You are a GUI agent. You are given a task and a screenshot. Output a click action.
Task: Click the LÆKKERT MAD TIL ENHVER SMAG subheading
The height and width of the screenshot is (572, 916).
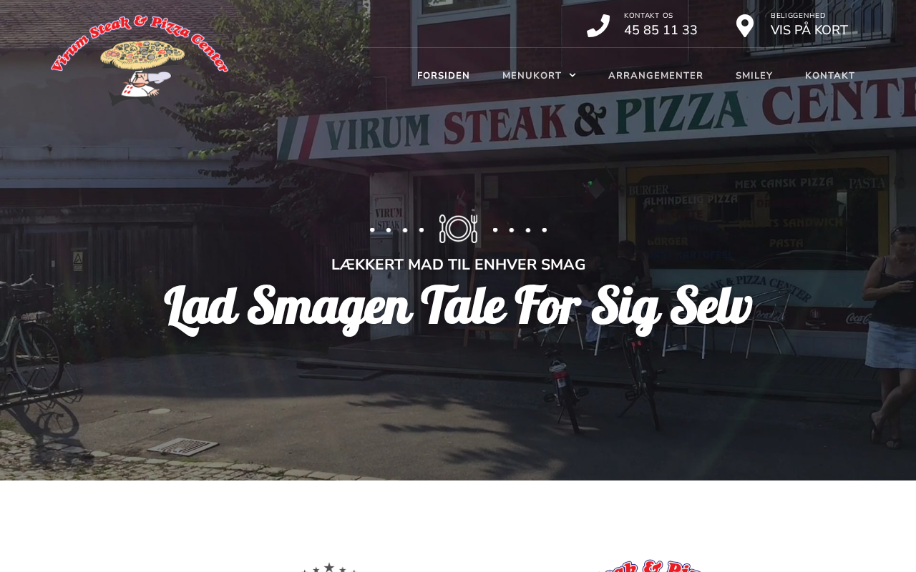click(458, 265)
